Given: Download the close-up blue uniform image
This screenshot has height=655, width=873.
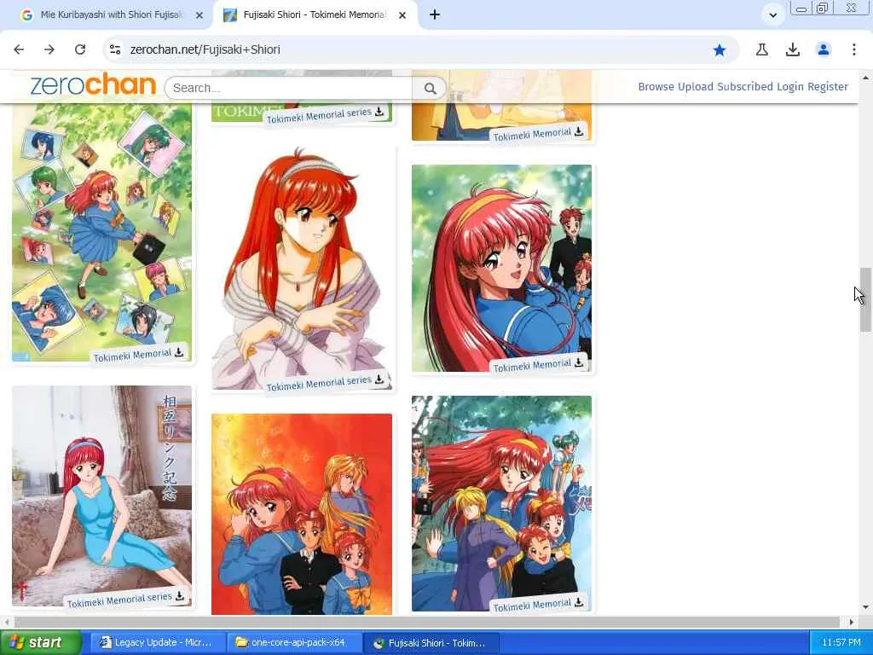Looking at the screenshot, I should 579,362.
